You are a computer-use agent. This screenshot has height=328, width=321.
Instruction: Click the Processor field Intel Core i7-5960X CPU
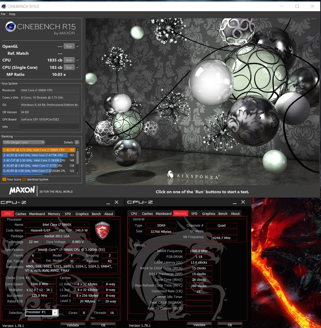point(49,90)
